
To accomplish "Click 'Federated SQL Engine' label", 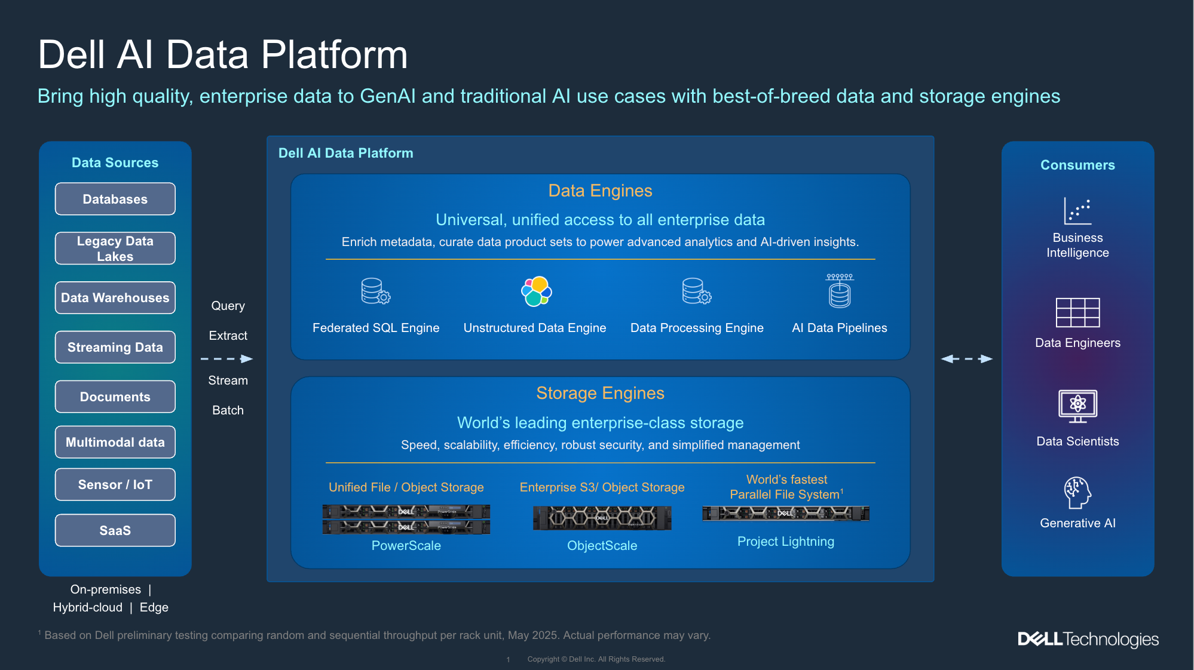I will coord(376,328).
